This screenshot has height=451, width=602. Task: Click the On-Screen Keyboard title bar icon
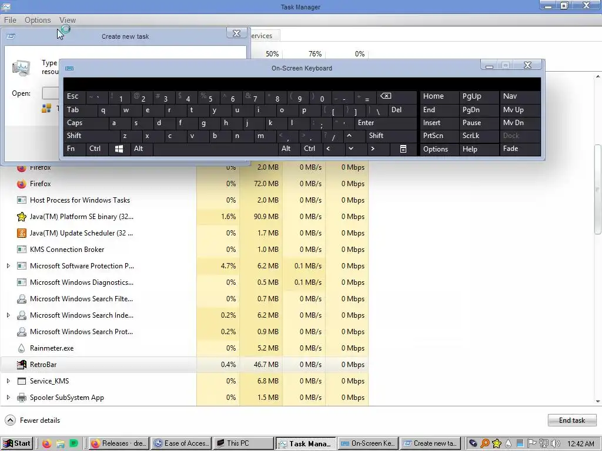(69, 68)
